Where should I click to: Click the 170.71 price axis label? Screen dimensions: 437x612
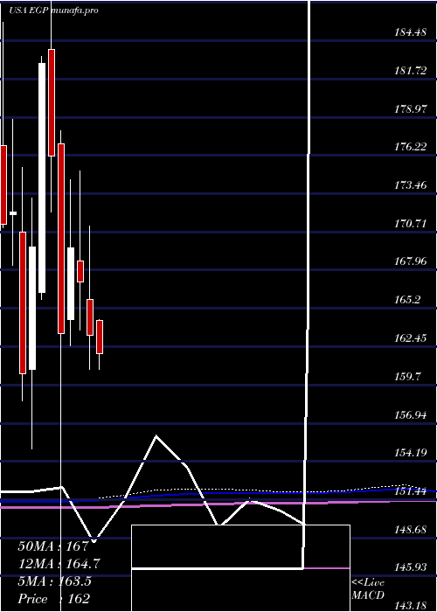point(410,224)
